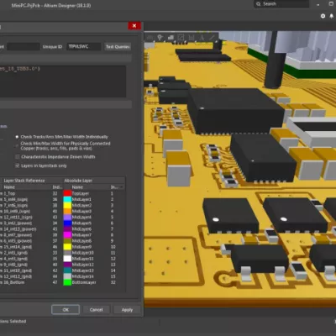Open the notifications bell icon
Viewport: 336px width, 336px height.
click(332, 16)
